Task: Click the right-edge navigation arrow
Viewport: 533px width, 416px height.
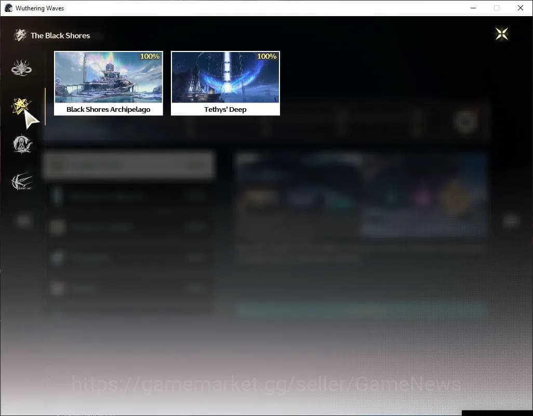Action: (x=510, y=220)
